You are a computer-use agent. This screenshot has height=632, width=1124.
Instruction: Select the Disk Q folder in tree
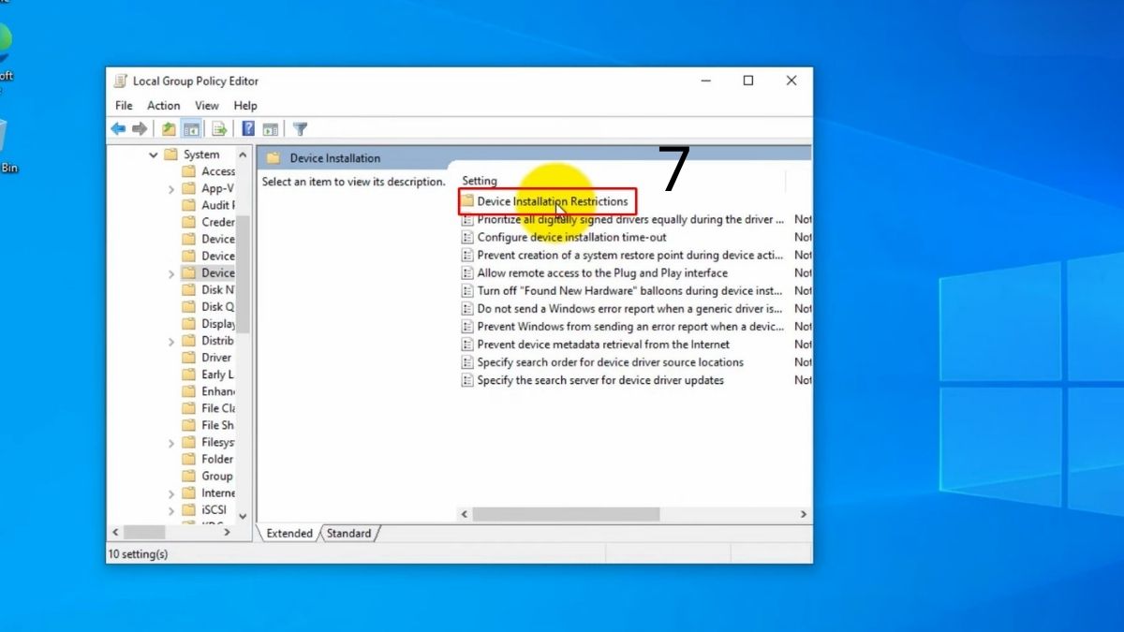tap(218, 306)
